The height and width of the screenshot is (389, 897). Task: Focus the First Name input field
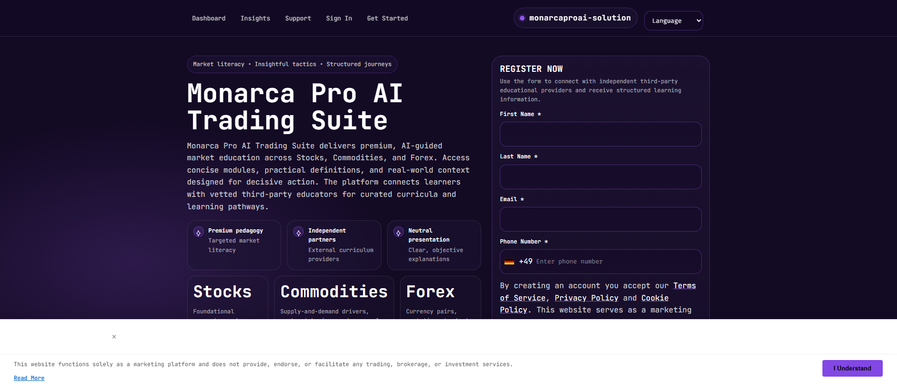[x=601, y=134]
